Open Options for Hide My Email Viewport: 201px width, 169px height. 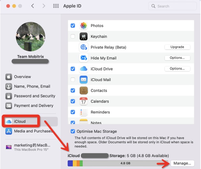pyautogui.click(x=177, y=58)
